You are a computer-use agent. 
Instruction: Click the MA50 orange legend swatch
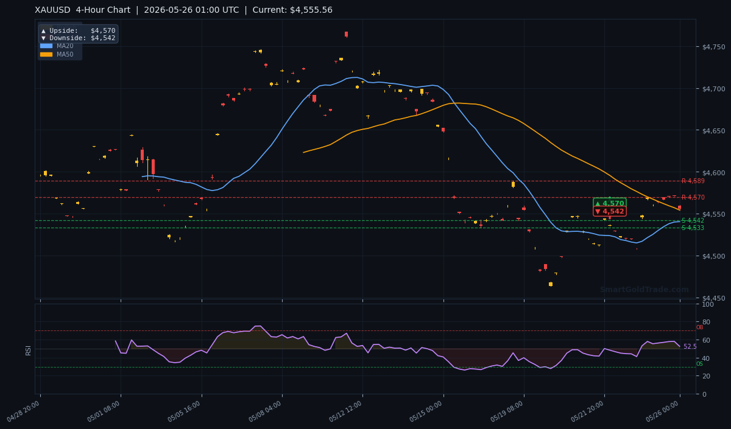point(46,54)
